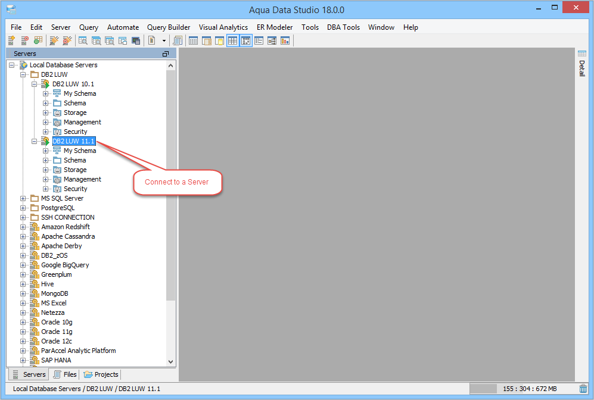The height and width of the screenshot is (400, 594).
Task: Select the SSH CONNECTION folder
Action: click(68, 217)
